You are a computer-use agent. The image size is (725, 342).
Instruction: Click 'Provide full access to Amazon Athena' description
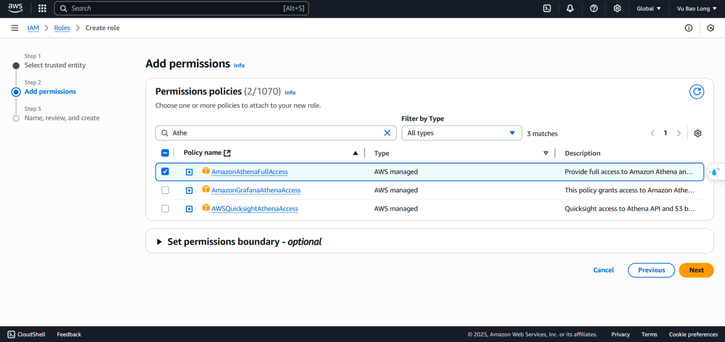pyautogui.click(x=629, y=172)
